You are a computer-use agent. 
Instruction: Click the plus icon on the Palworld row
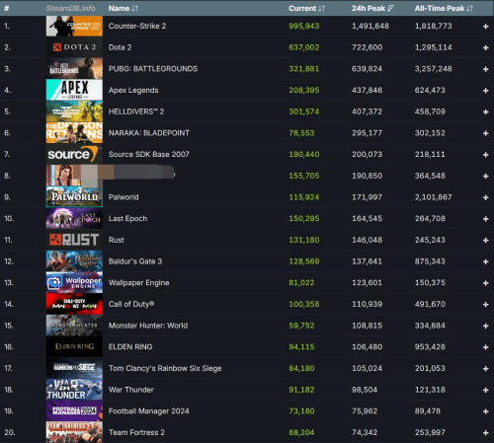(485, 197)
